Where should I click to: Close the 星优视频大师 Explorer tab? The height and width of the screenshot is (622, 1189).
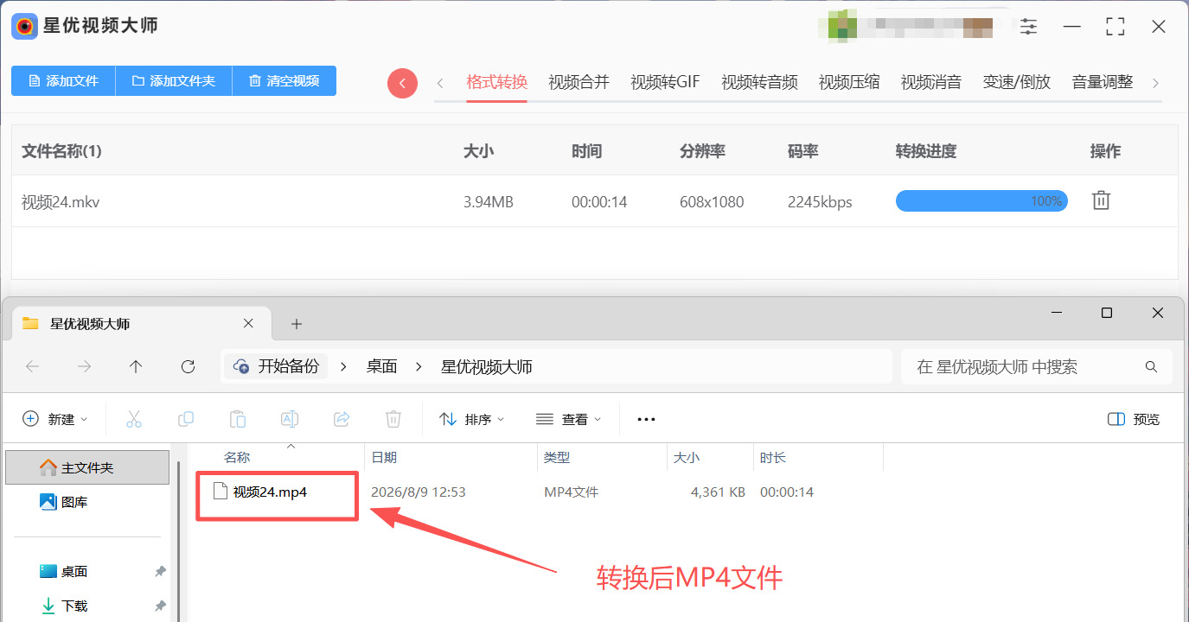[248, 323]
